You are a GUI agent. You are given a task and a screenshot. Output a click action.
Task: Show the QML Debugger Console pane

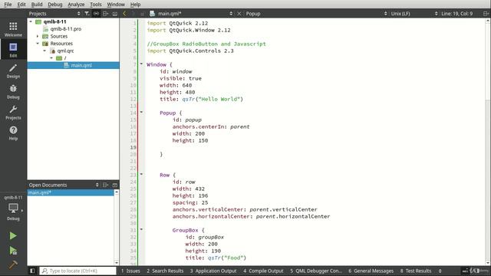(x=316, y=271)
